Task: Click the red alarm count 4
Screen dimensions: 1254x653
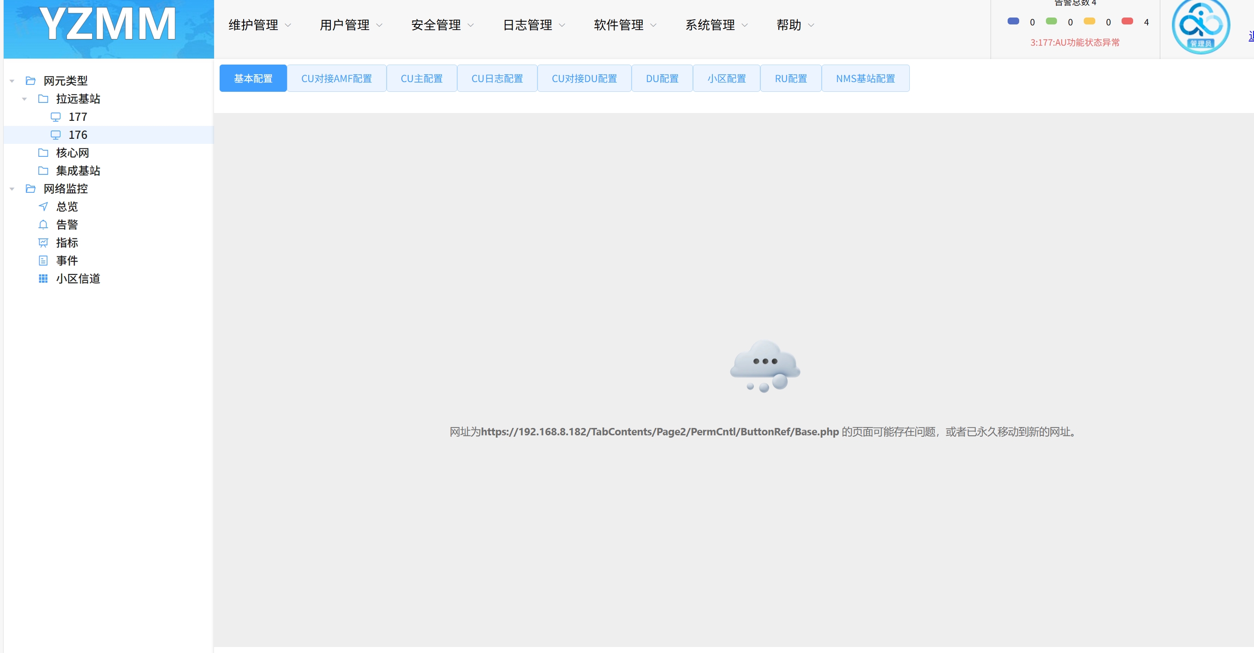Action: point(1146,23)
